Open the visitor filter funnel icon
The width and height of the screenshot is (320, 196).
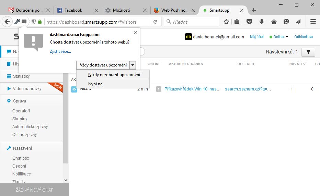coord(308,52)
